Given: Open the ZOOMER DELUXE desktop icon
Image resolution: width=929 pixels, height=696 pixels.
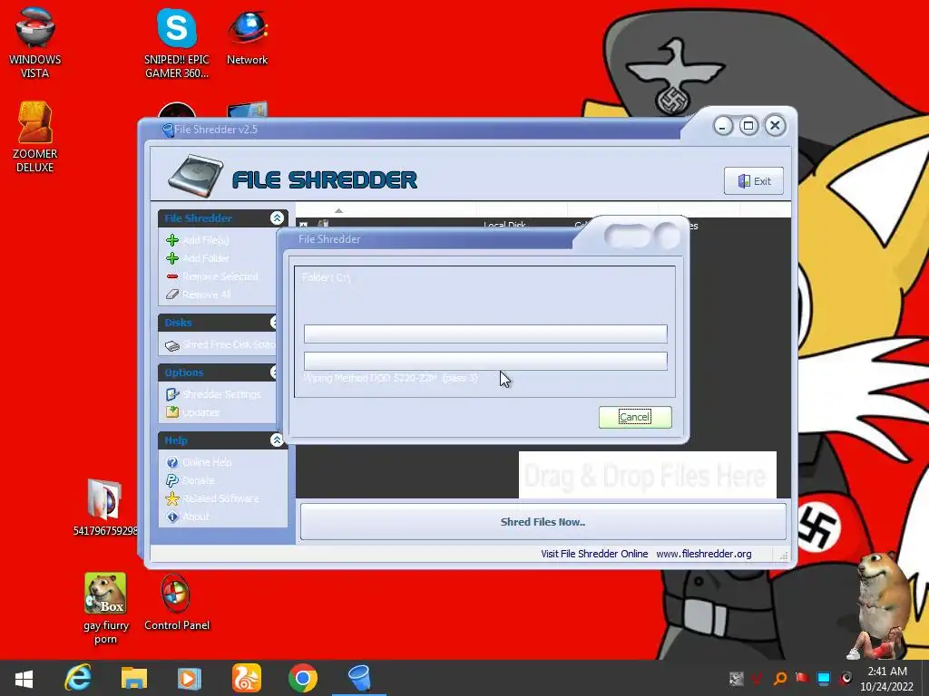Looking at the screenshot, I should coord(35,138).
